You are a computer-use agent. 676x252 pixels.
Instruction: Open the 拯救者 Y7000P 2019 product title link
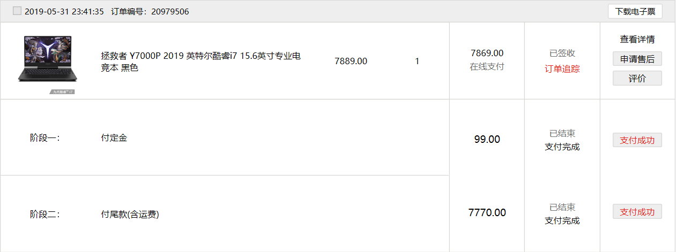[200, 62]
